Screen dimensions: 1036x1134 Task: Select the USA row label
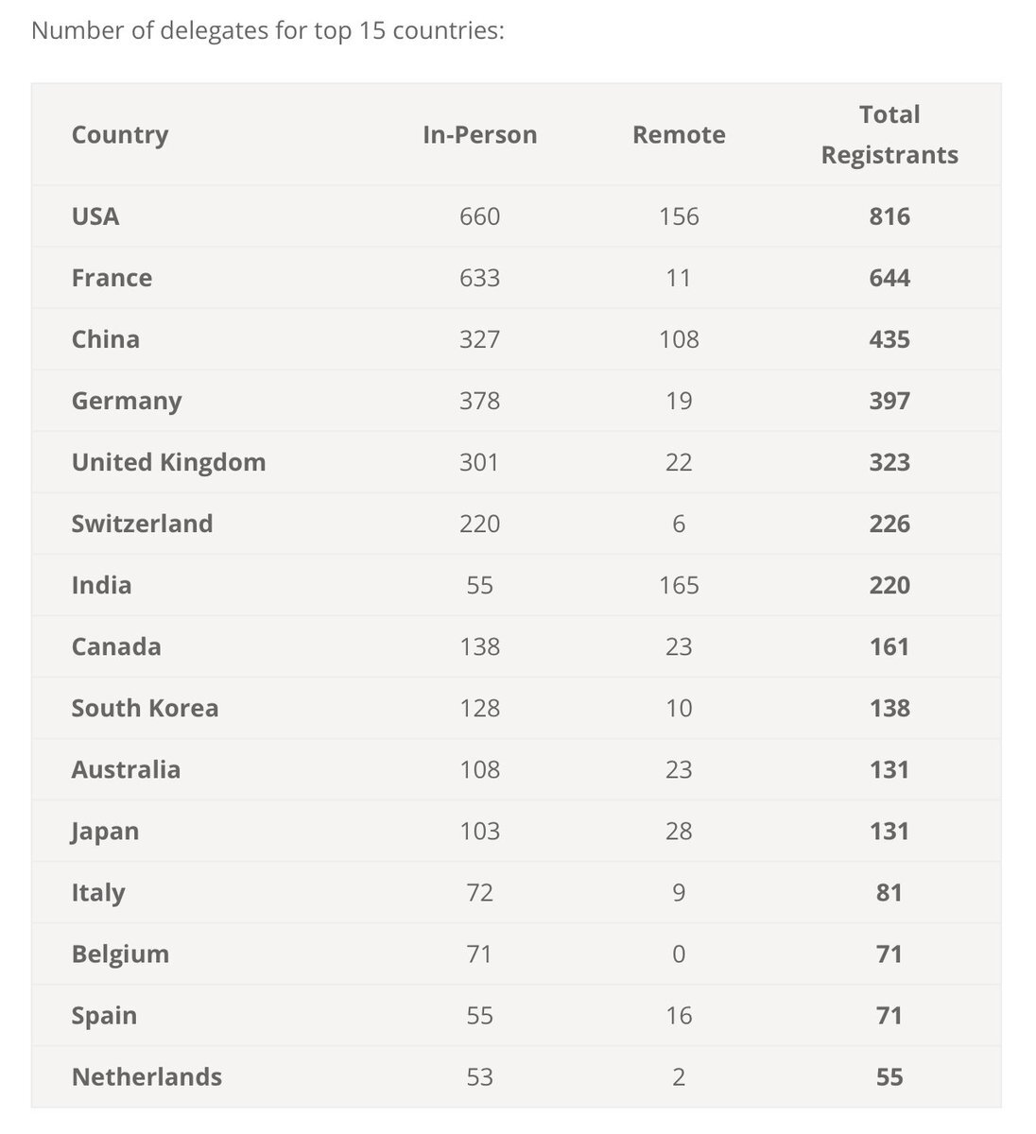(x=95, y=216)
